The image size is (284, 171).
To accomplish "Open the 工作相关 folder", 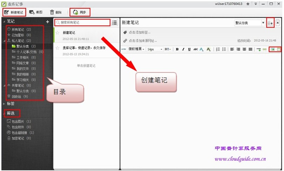I will pyautogui.click(x=23, y=57).
